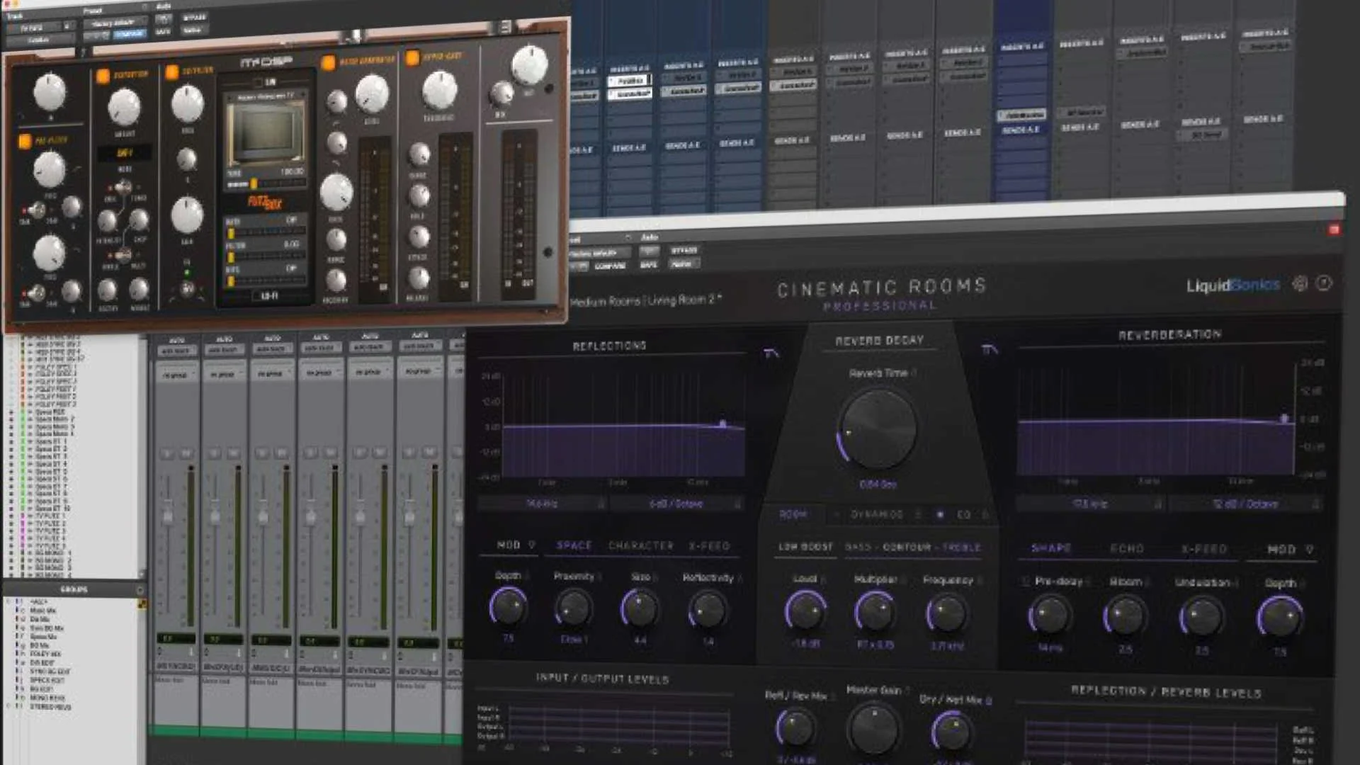Open the Medium Rooms Living Room 2 preset menu
1360x765 pixels.
point(645,300)
